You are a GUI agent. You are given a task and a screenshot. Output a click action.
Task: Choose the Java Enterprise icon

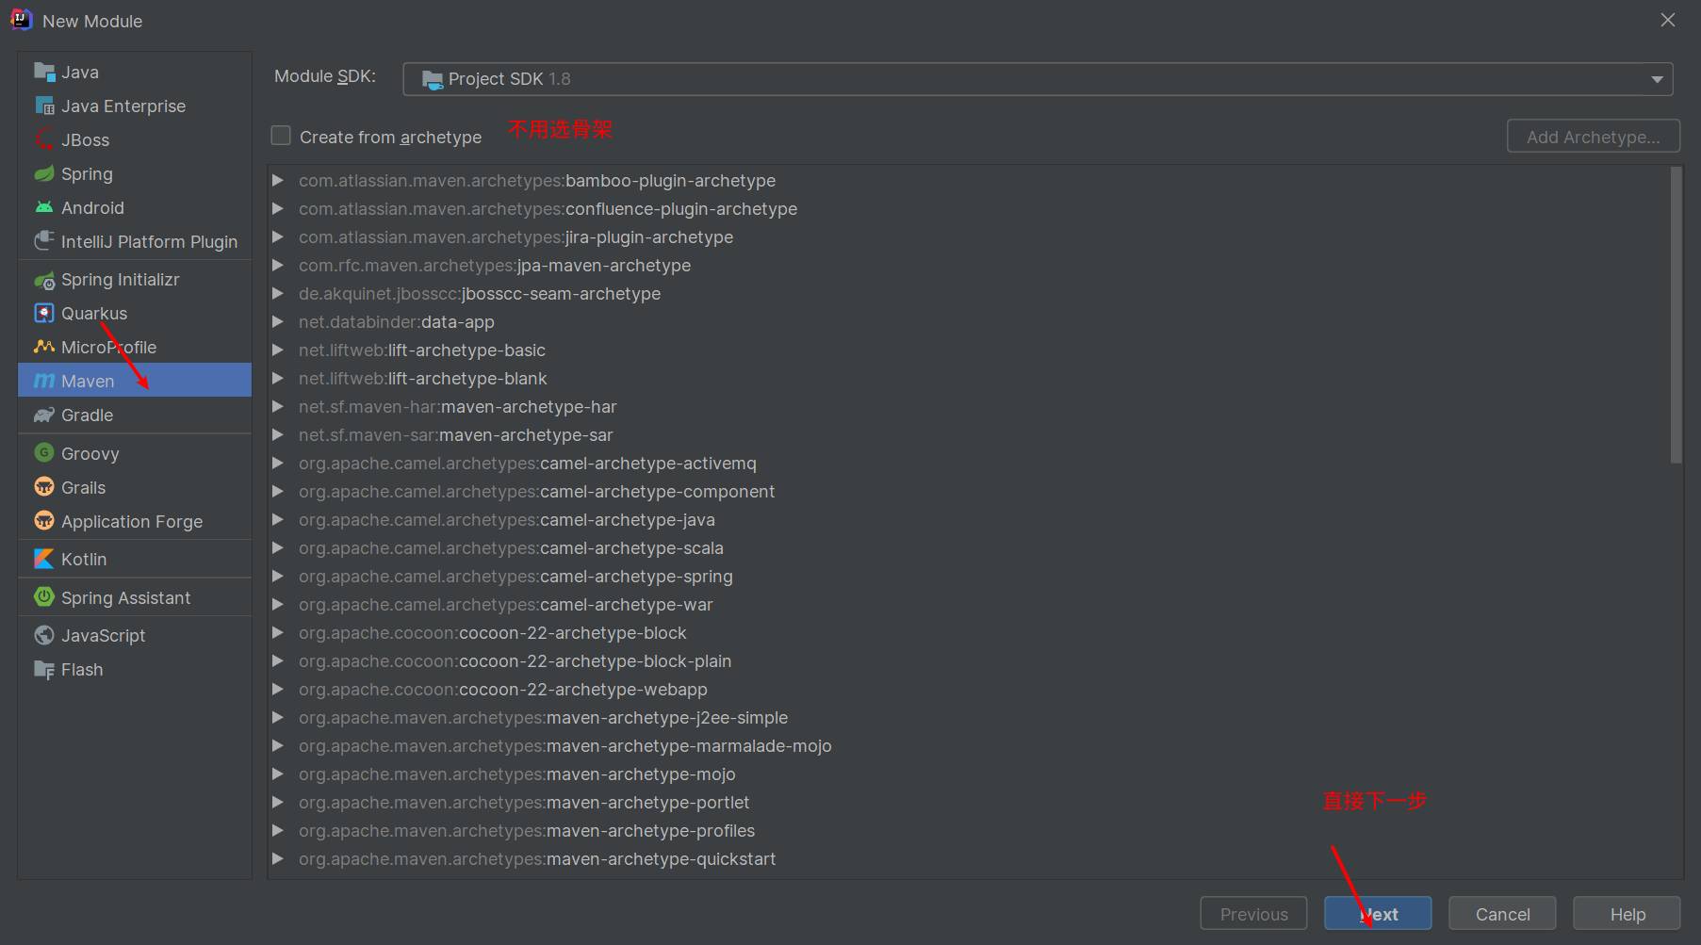(x=44, y=106)
